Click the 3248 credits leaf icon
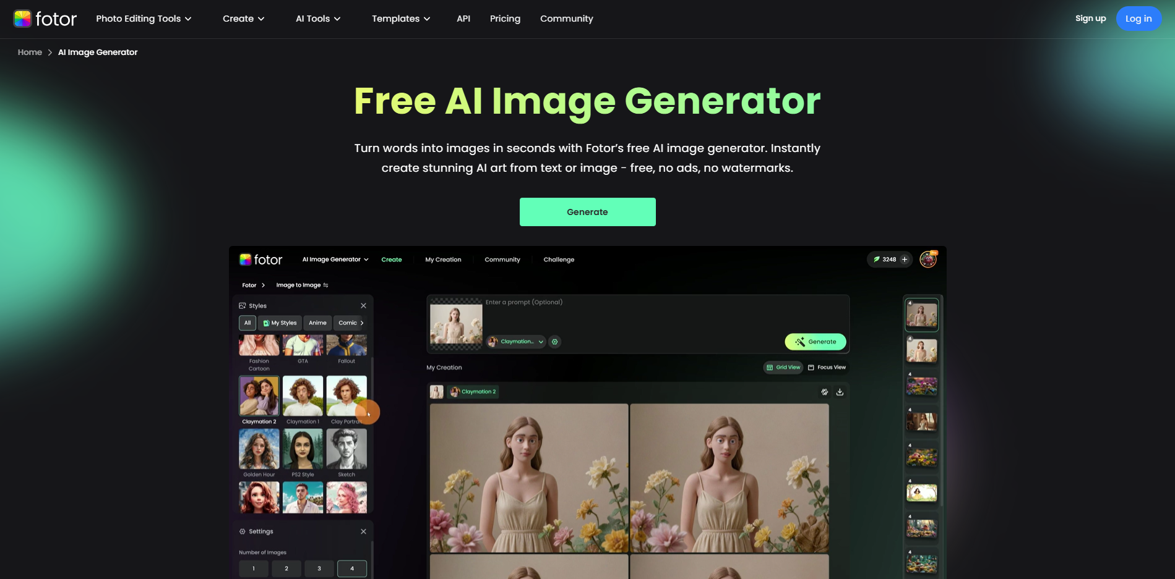 (x=876, y=260)
